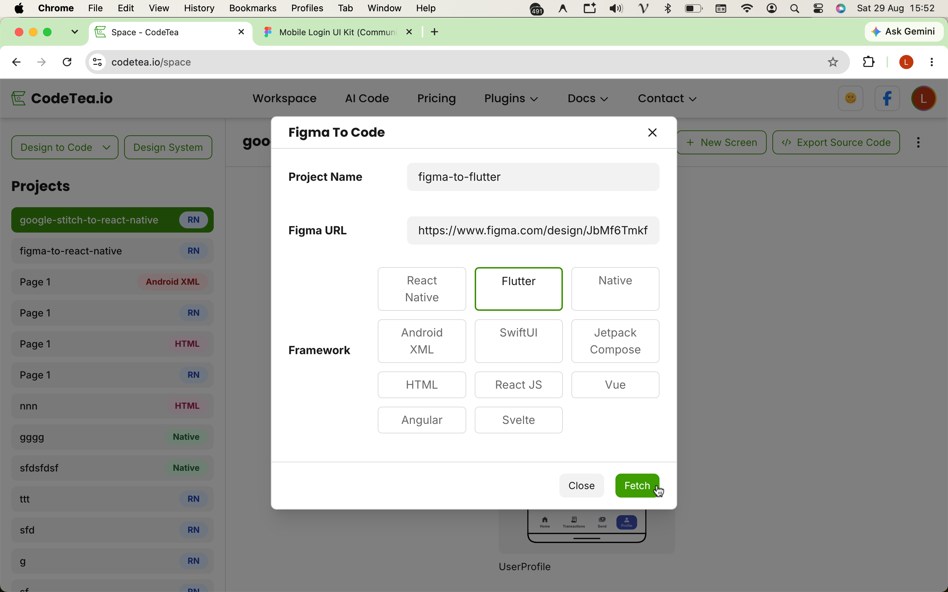The width and height of the screenshot is (948, 592).
Task: Open the Bluetooth menu bar icon
Action: pos(668,8)
